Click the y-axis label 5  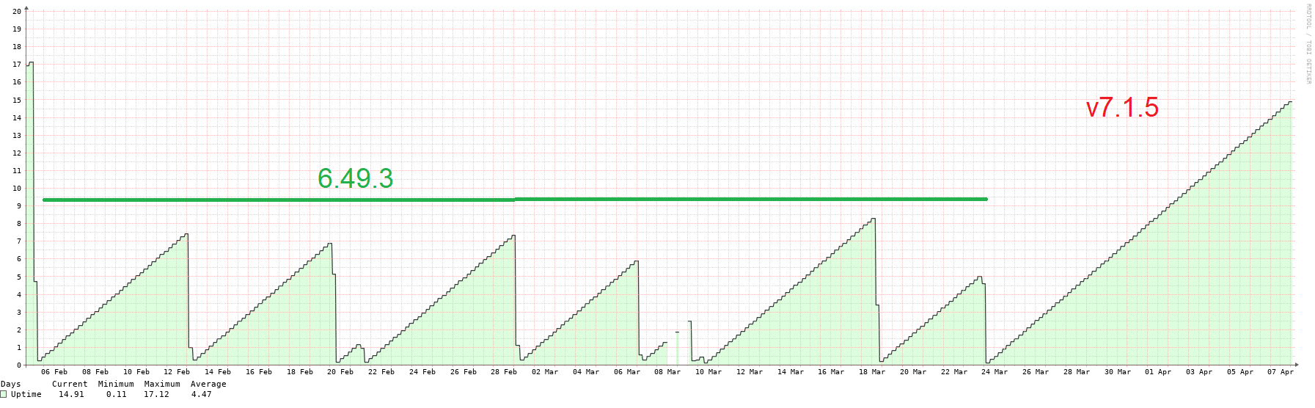click(x=19, y=277)
